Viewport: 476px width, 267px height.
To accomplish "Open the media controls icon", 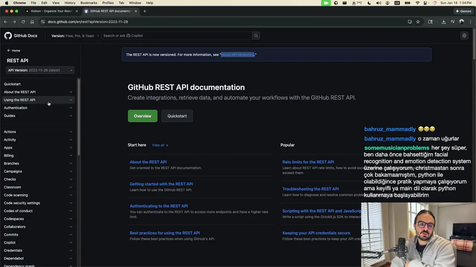I will 453,22.
